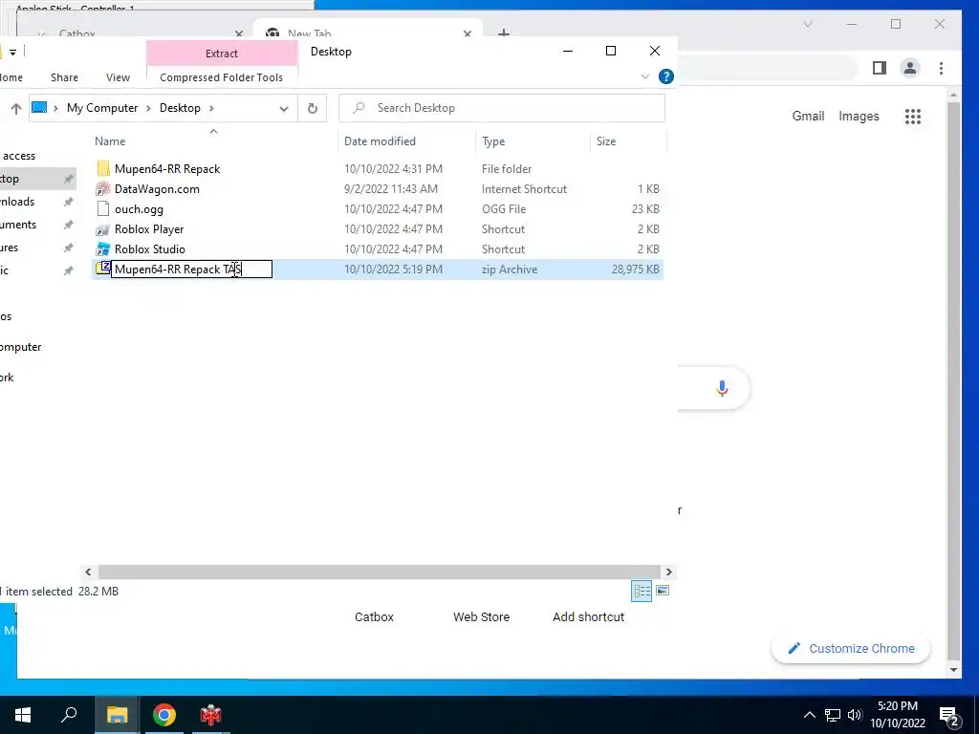Open the Catbox shortcut on New Tab
Screen dimensions: 979x734
tap(374, 616)
